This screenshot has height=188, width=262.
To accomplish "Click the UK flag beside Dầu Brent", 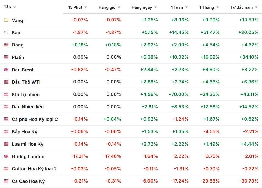I will (6, 70).
